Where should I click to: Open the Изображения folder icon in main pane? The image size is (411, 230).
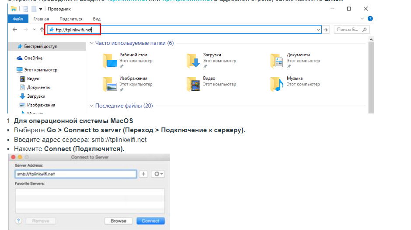110,84
